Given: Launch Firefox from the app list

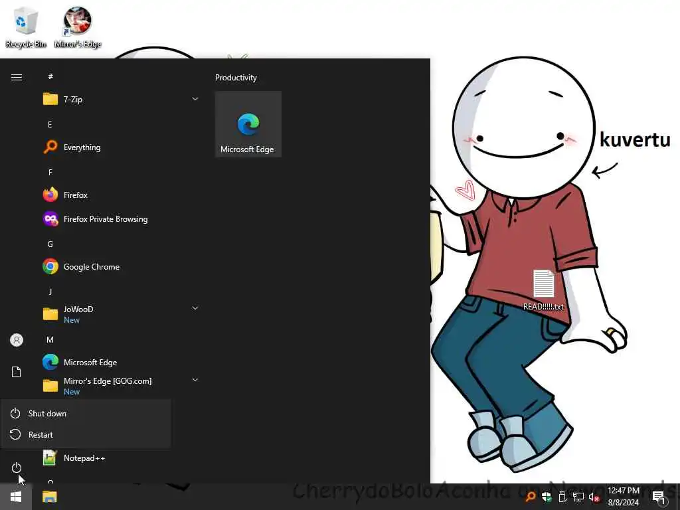Looking at the screenshot, I should (x=121, y=195).
